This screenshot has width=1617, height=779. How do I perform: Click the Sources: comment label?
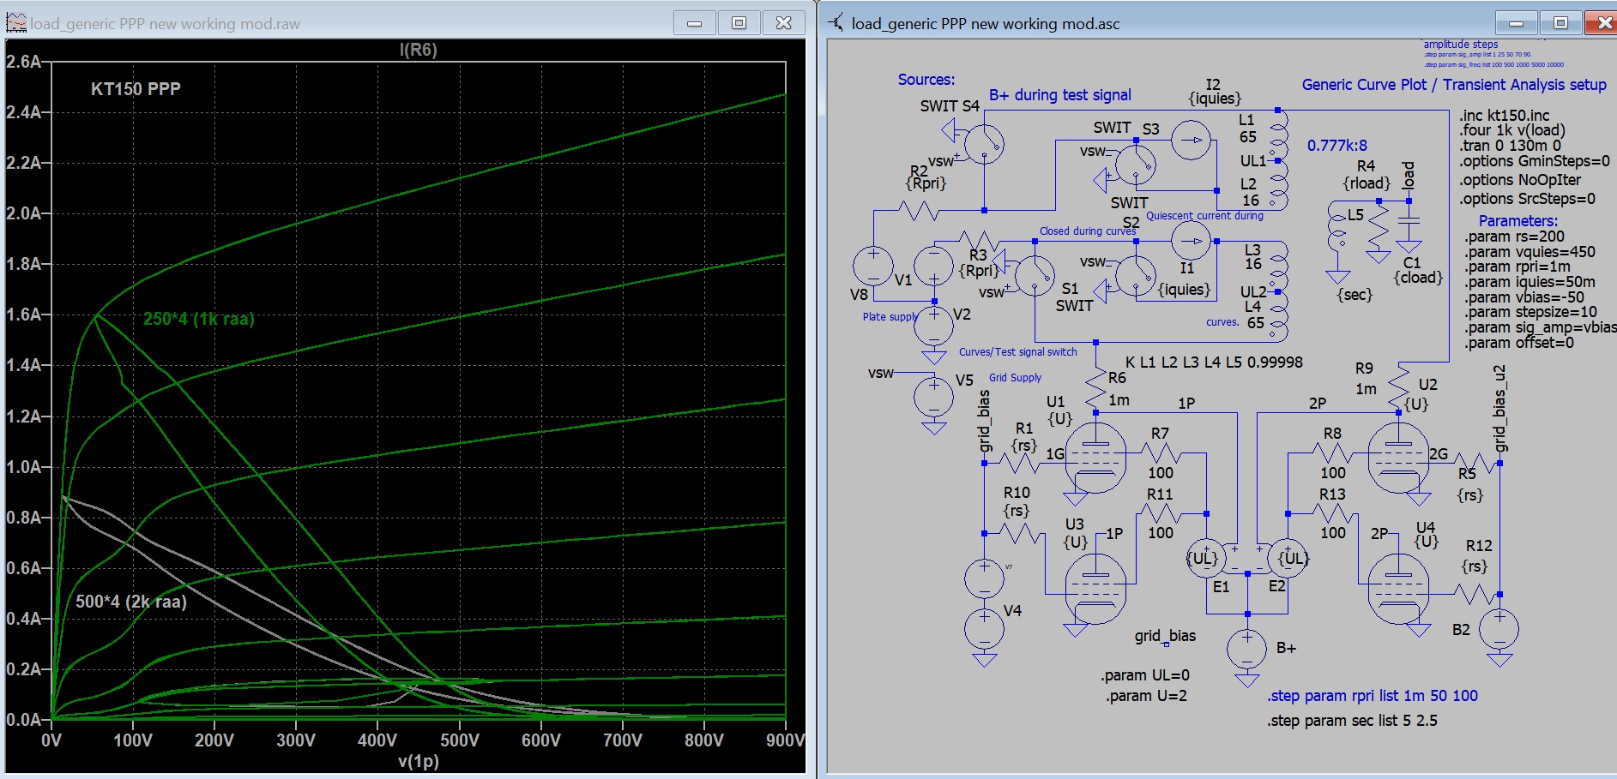[x=926, y=80]
